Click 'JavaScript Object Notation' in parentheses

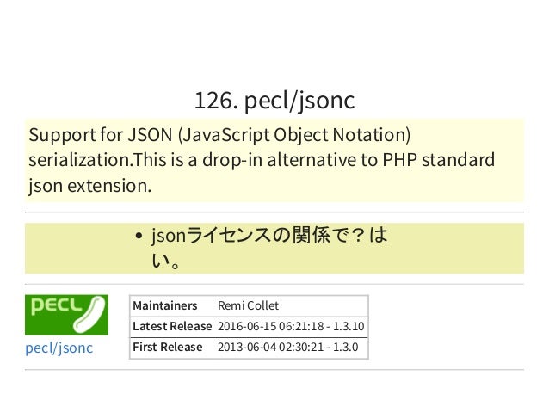294,135
